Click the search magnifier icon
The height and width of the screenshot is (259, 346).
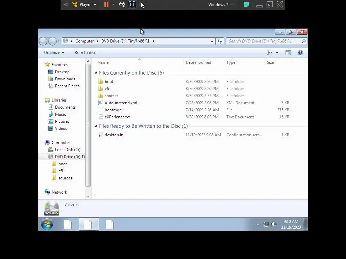pyautogui.click(x=303, y=41)
